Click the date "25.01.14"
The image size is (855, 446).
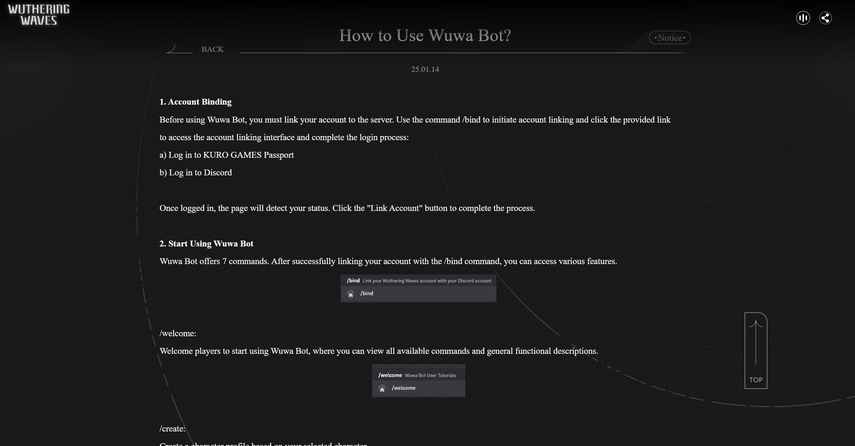coord(425,69)
